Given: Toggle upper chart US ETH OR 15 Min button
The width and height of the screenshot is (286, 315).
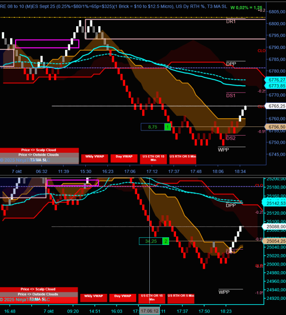Looking at the screenshot, I should pos(153,159).
